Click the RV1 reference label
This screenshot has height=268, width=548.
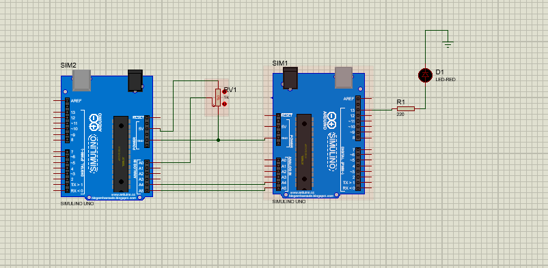(231, 90)
